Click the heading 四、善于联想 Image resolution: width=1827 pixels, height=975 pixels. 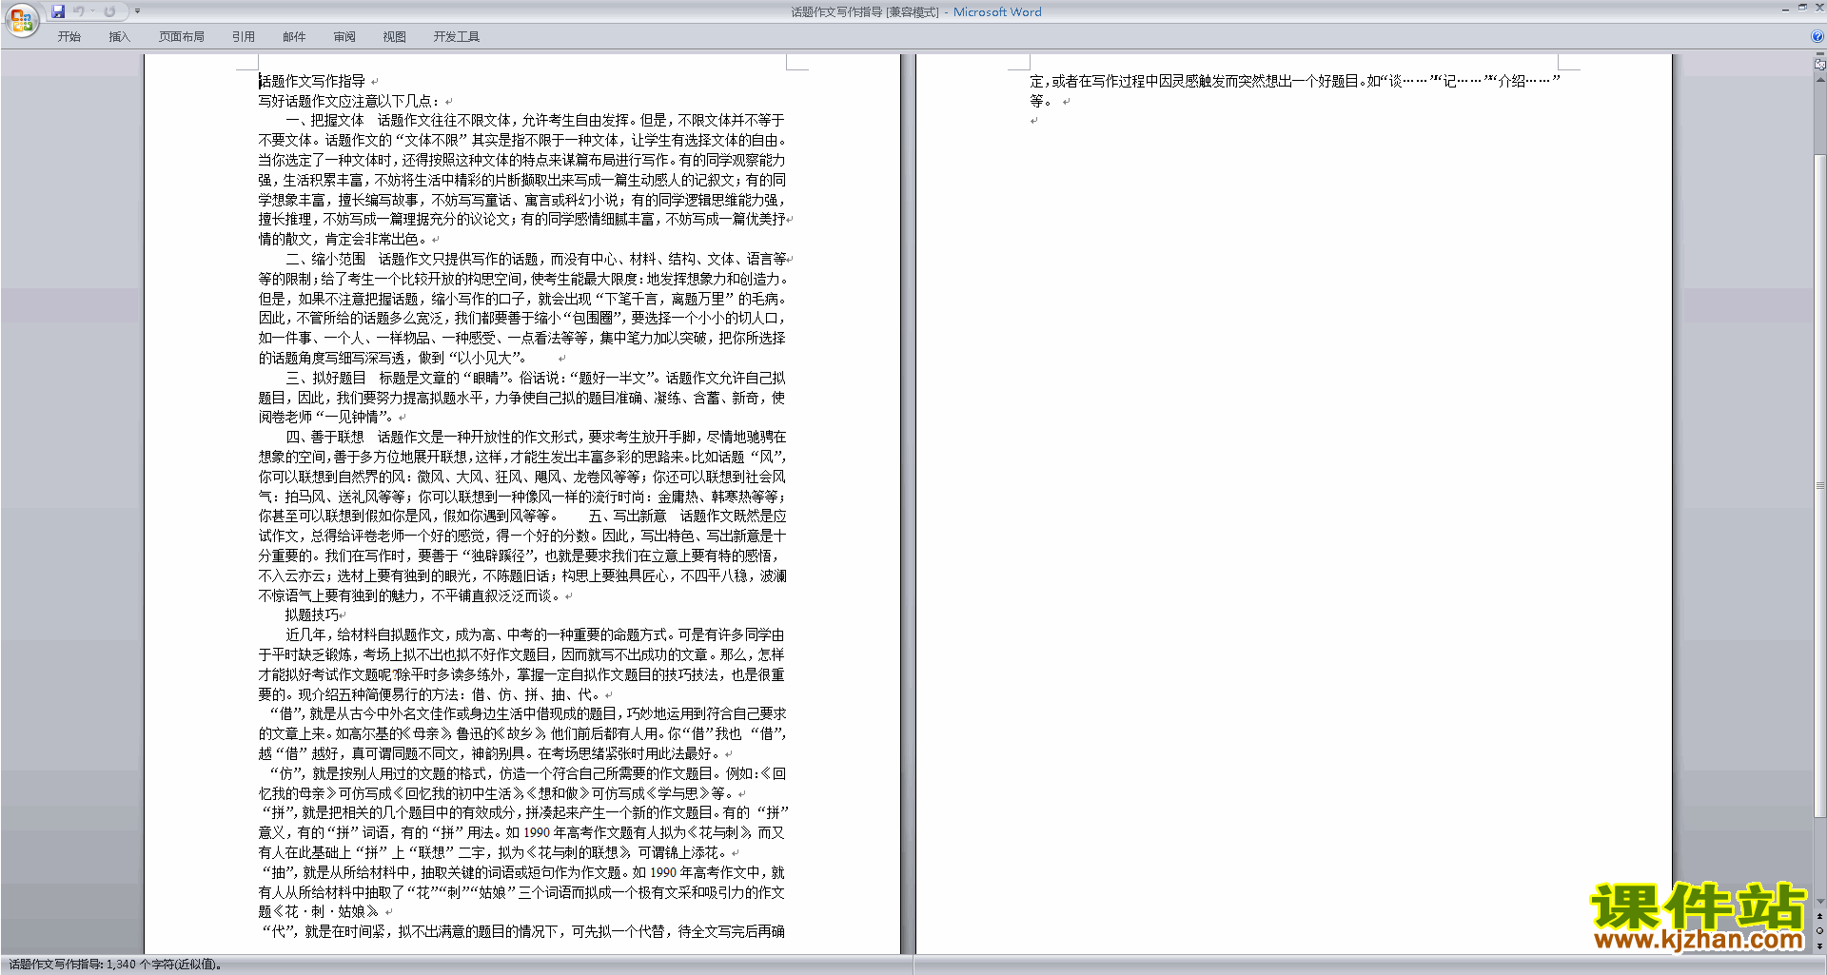click(x=325, y=437)
